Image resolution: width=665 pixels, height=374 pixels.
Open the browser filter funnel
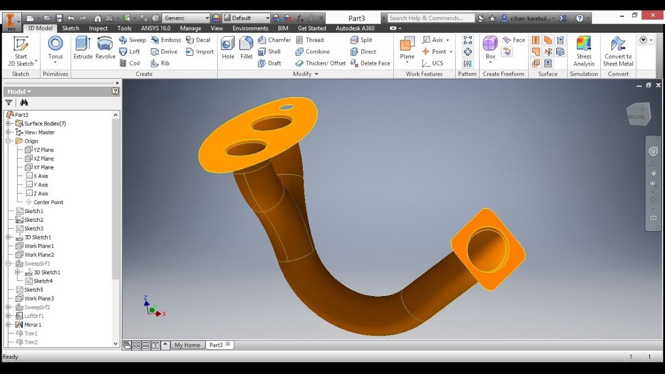pyautogui.click(x=9, y=103)
